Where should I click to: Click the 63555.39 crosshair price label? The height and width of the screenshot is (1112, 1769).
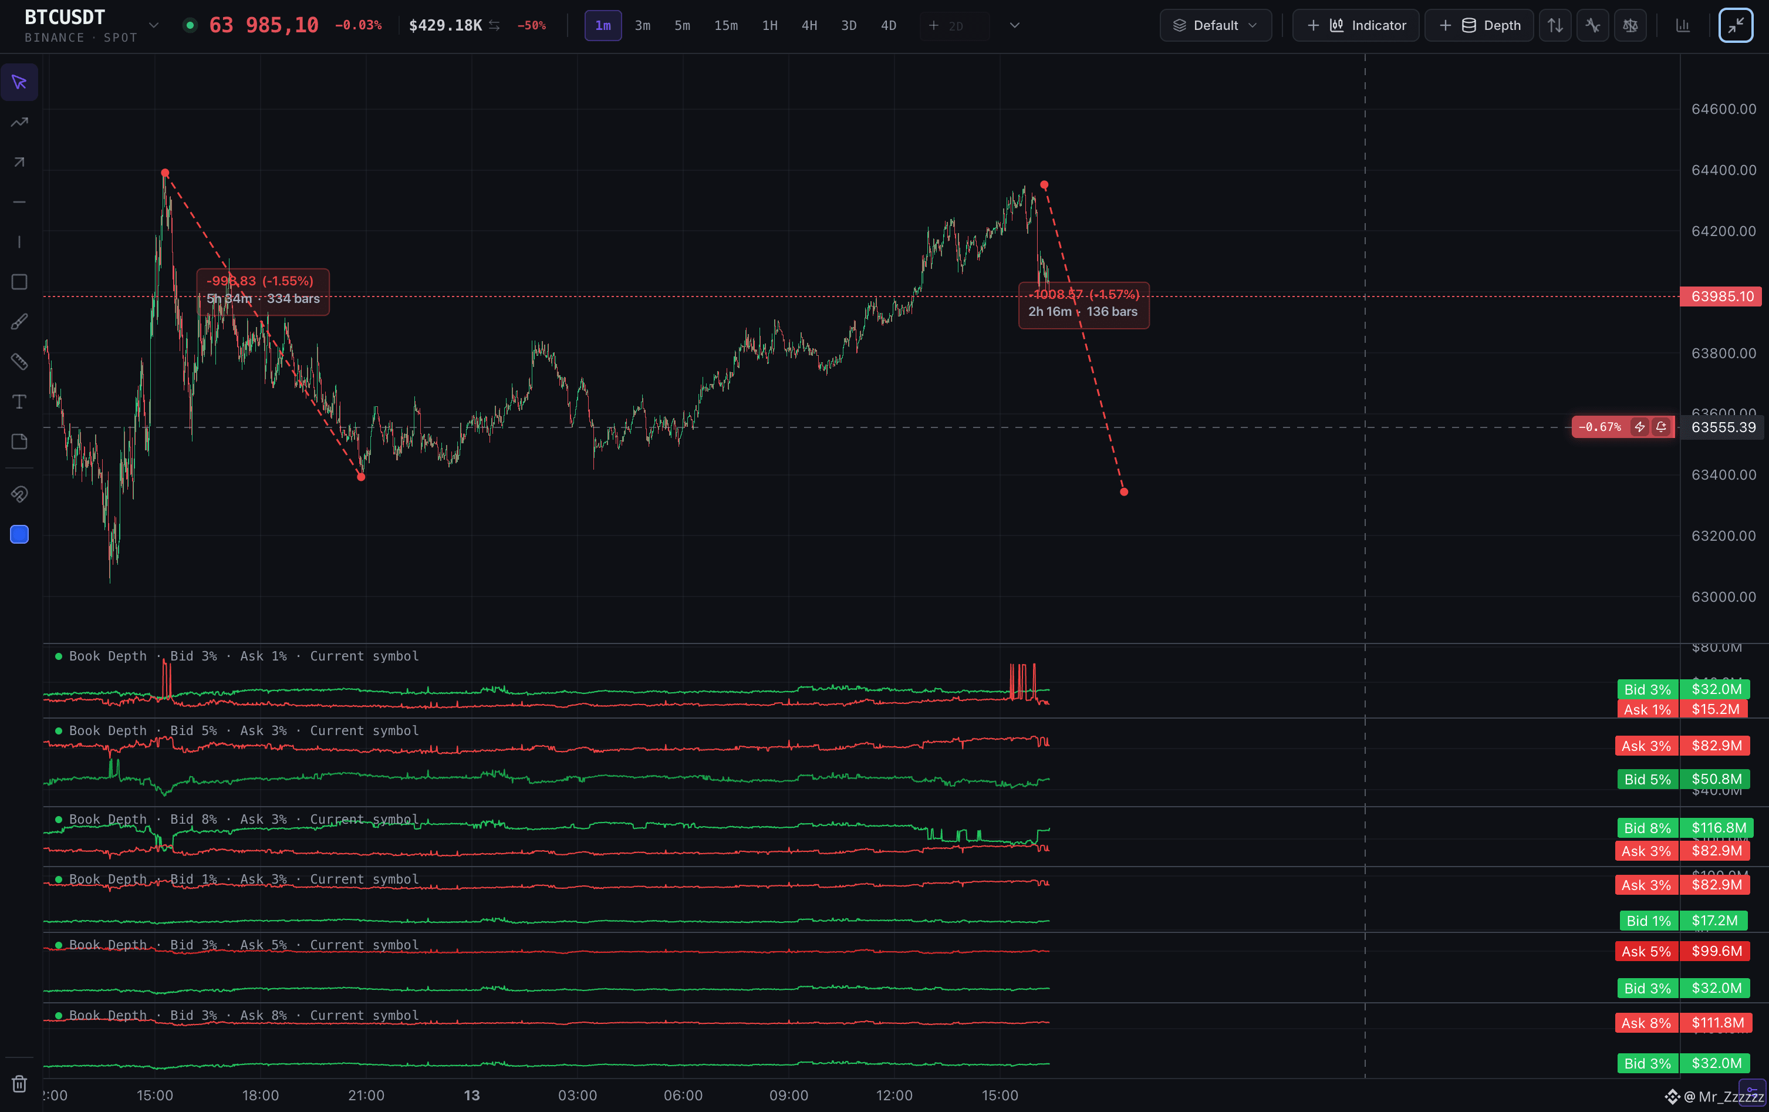point(1723,427)
